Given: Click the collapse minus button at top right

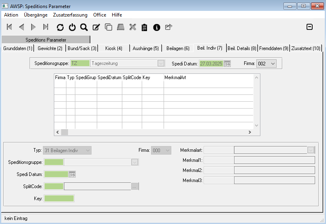Looking at the screenshot, I should 309,27.
